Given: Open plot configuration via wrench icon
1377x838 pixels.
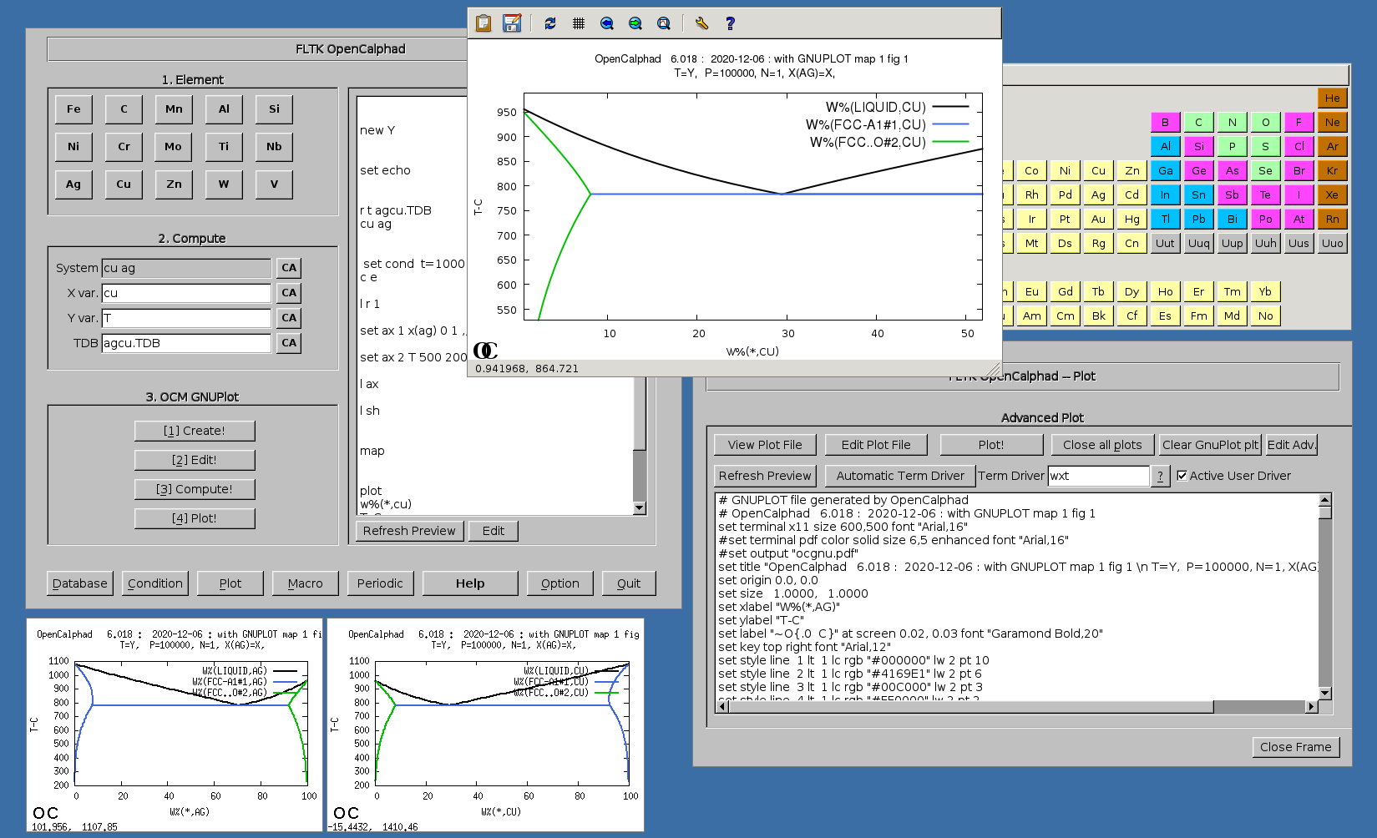Looking at the screenshot, I should (701, 23).
